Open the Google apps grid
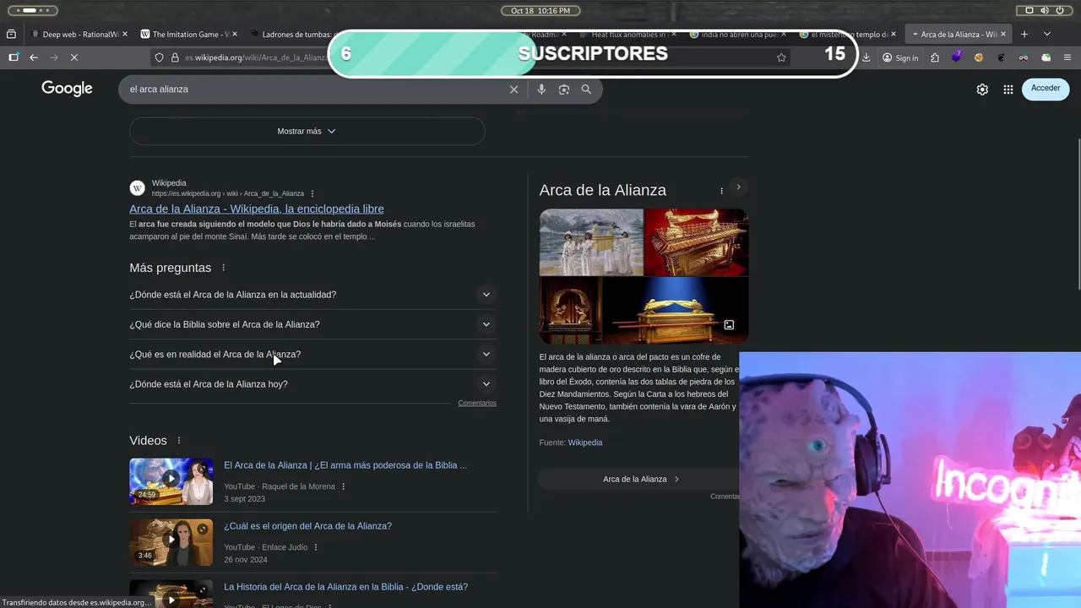The image size is (1081, 608). 1008,90
